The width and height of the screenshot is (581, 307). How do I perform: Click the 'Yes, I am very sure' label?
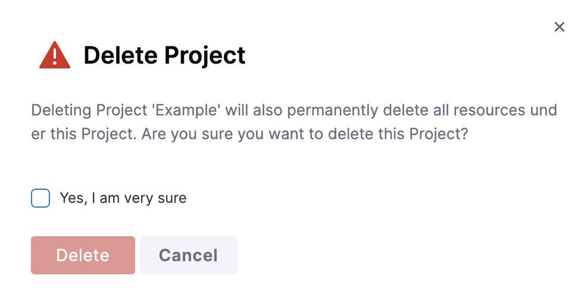click(x=123, y=198)
